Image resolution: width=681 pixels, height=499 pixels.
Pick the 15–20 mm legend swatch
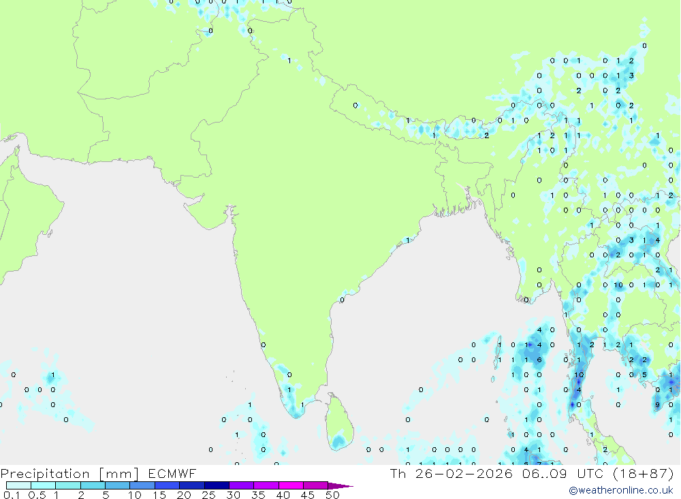167,485
